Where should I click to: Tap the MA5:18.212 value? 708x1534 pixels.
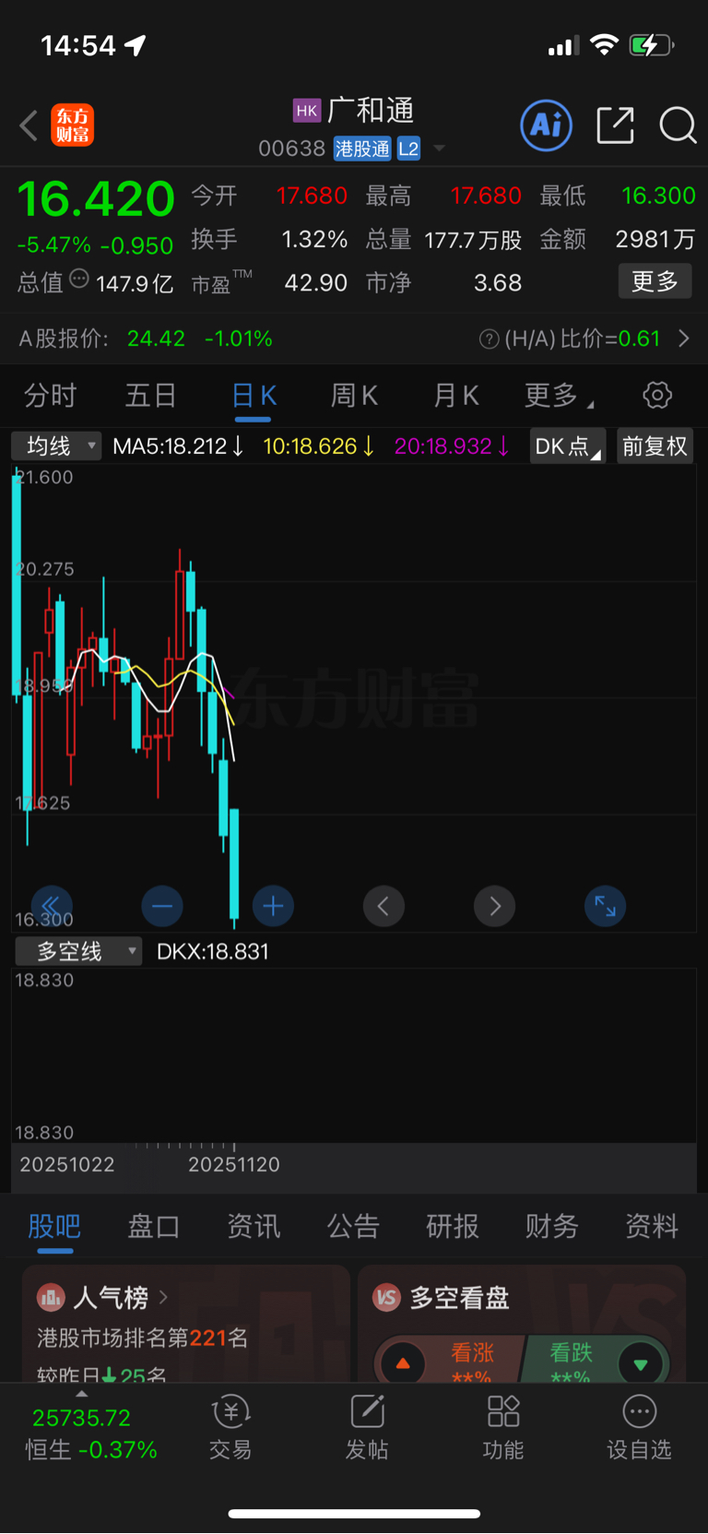(x=178, y=446)
